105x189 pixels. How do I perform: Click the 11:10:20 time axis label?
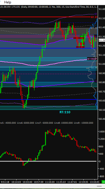[x=50, y=182]
